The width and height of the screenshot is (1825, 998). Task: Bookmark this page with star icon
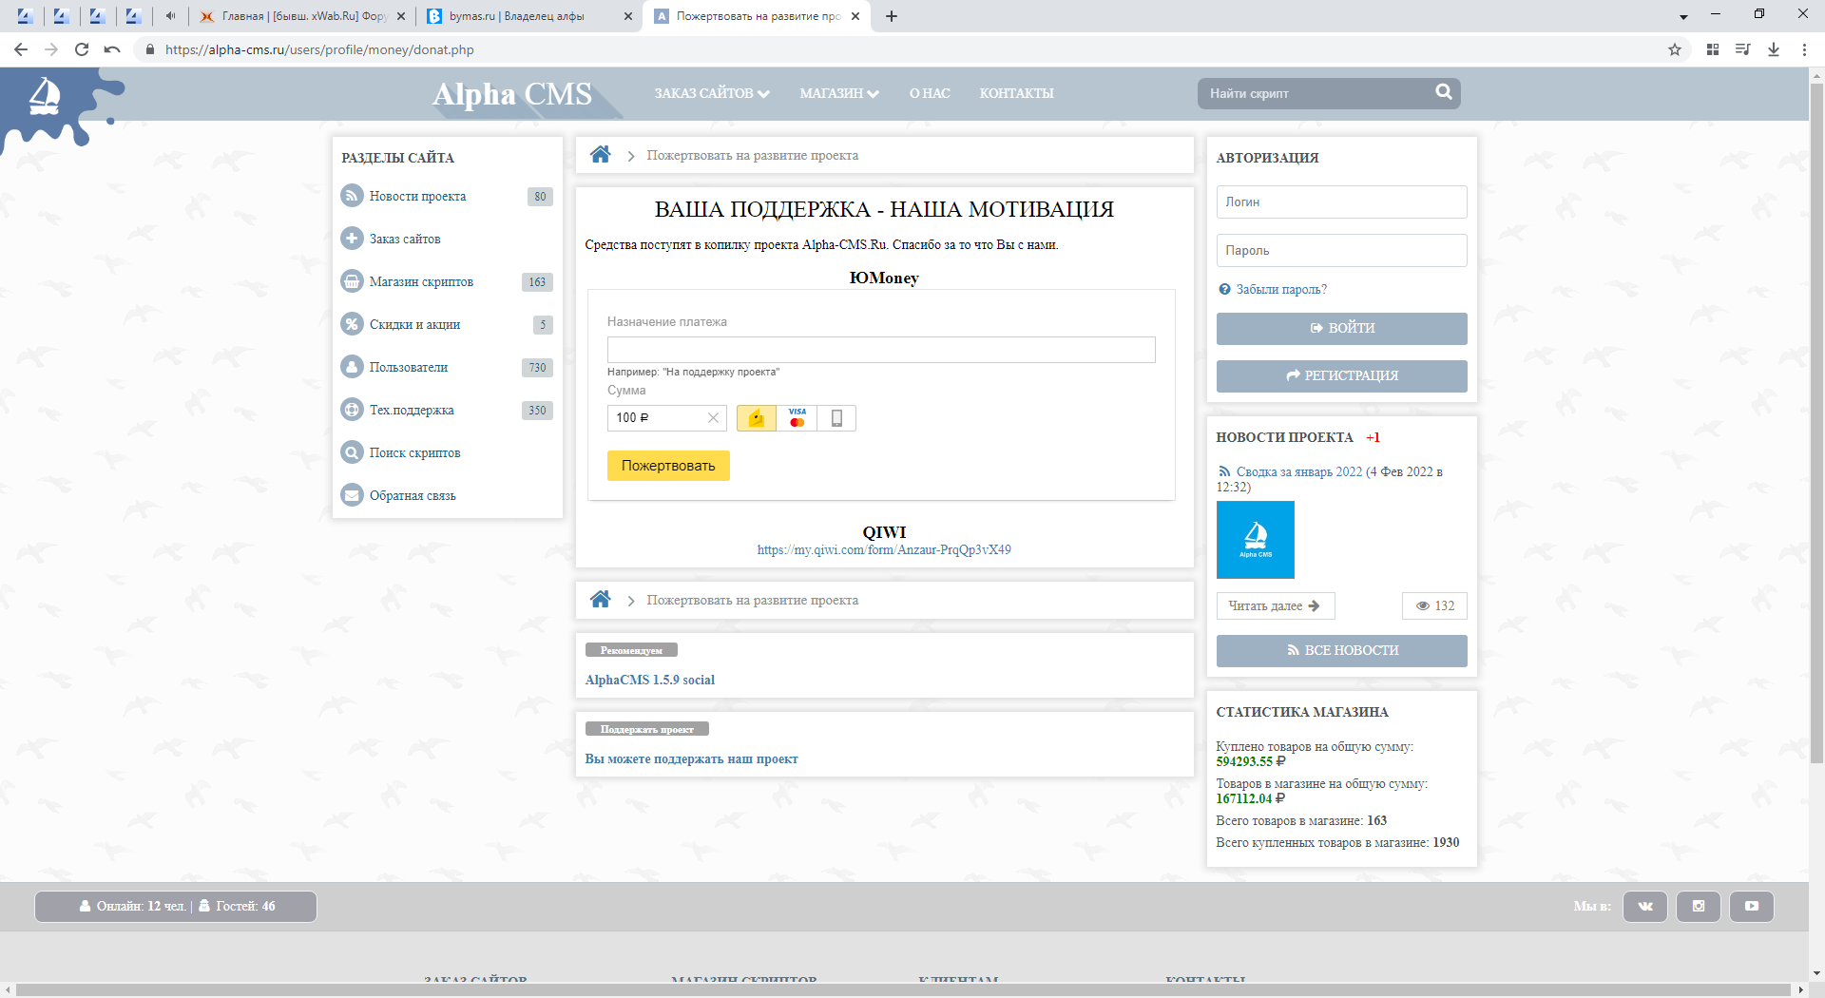tap(1675, 49)
